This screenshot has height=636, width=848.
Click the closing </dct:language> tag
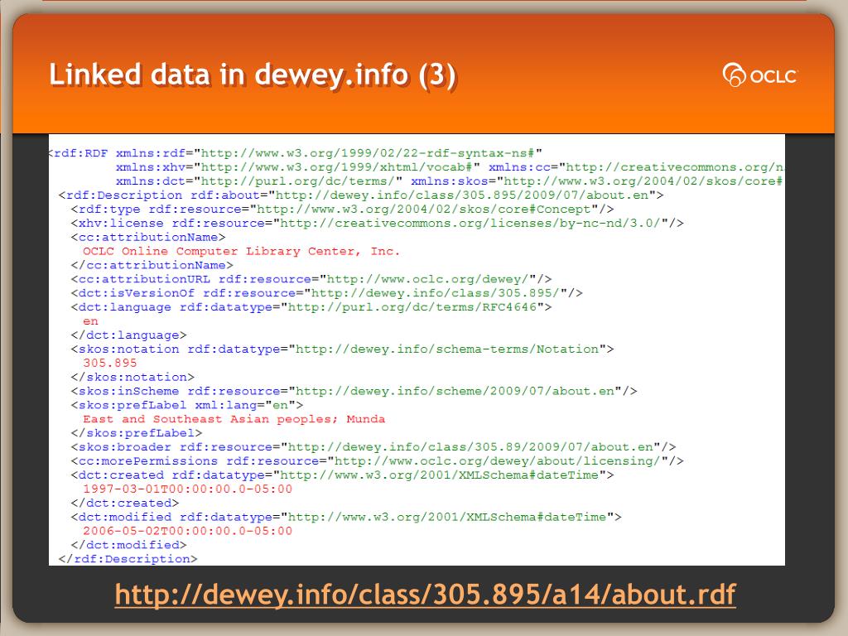[128, 335]
